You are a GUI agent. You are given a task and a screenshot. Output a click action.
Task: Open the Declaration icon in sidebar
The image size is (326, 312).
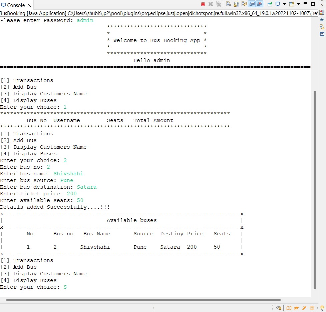pos(322,27)
